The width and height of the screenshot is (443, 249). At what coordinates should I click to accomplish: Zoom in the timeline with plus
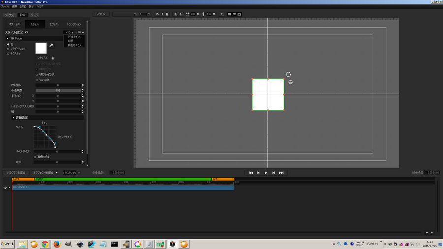(432, 232)
